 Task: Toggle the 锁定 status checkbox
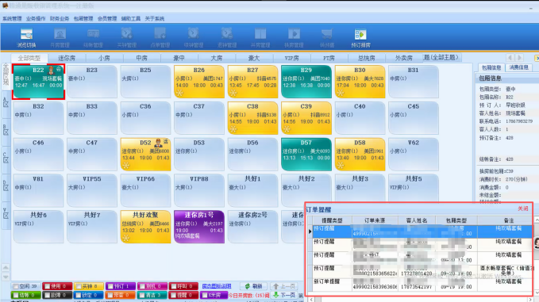(79, 295)
